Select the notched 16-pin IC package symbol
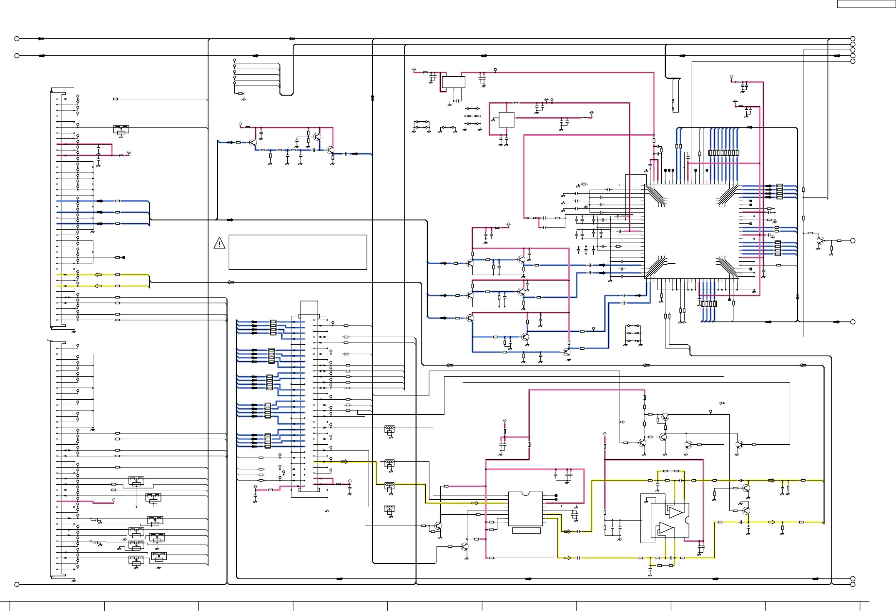Screen dimensions: 896x611 525,509
